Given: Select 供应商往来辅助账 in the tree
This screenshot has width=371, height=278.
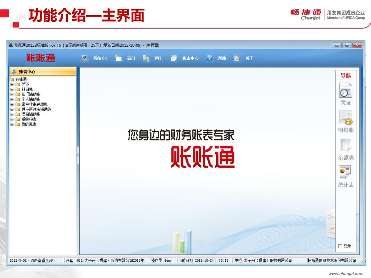Looking at the screenshot, I should point(37,109).
